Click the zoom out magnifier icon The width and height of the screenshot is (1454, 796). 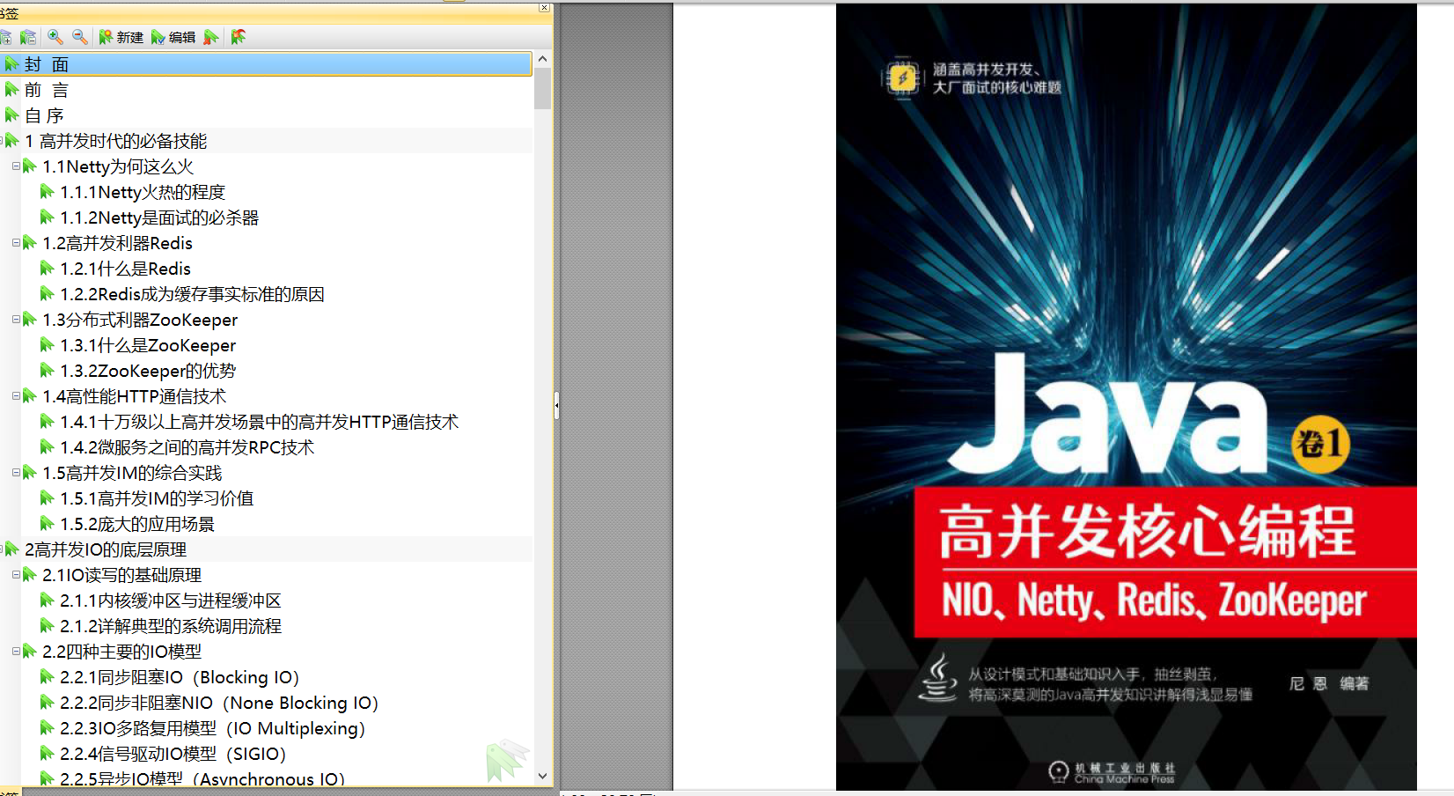80,37
